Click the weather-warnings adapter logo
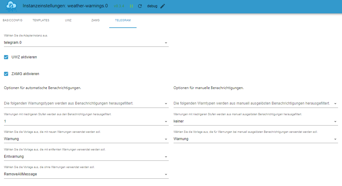This screenshot has width=342, height=186. (x=12, y=6)
